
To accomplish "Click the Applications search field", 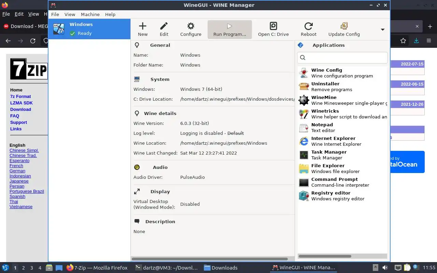I will [x=342, y=57].
